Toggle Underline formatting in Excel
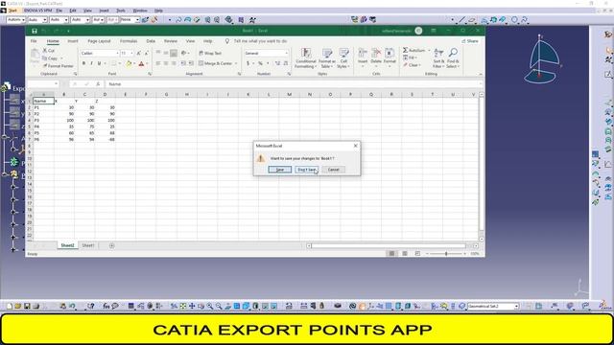Image resolution: width=614 pixels, height=345 pixels. coord(99,63)
